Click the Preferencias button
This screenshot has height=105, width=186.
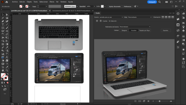tap(128, 6)
